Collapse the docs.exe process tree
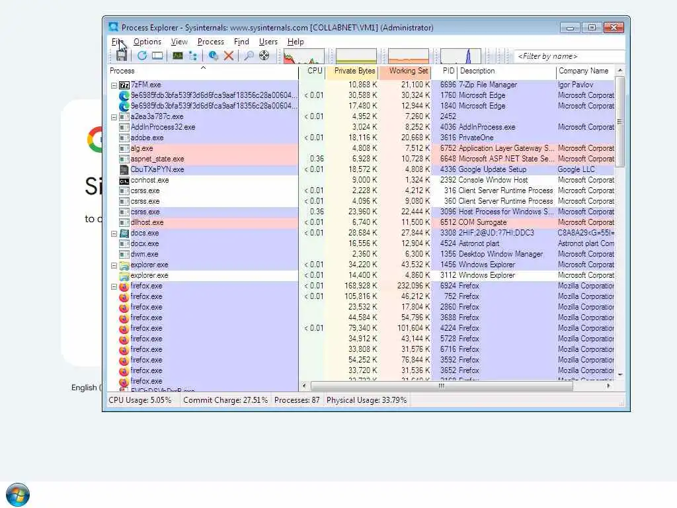 (114, 233)
